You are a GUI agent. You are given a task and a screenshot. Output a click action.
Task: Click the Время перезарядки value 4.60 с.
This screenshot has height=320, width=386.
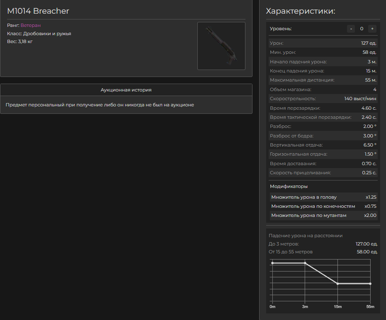369,108
